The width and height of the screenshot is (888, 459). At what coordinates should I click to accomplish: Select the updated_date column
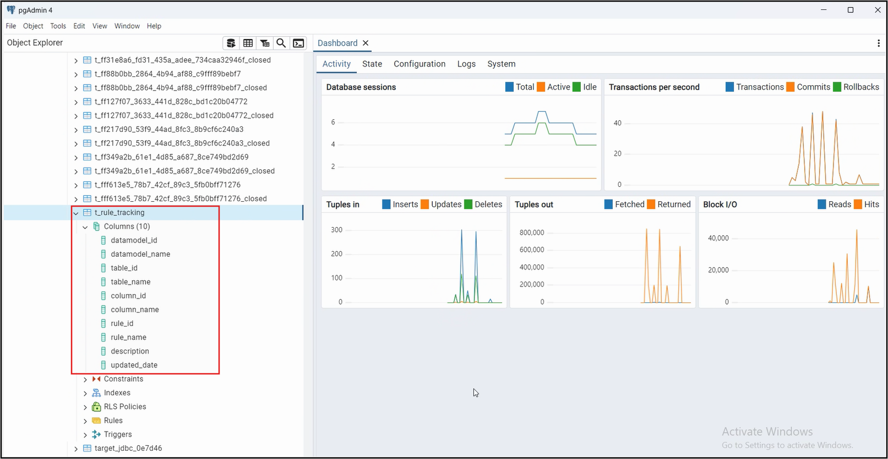click(x=134, y=365)
